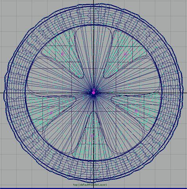Pick the faint pink marker just above center

coord(93,90)
